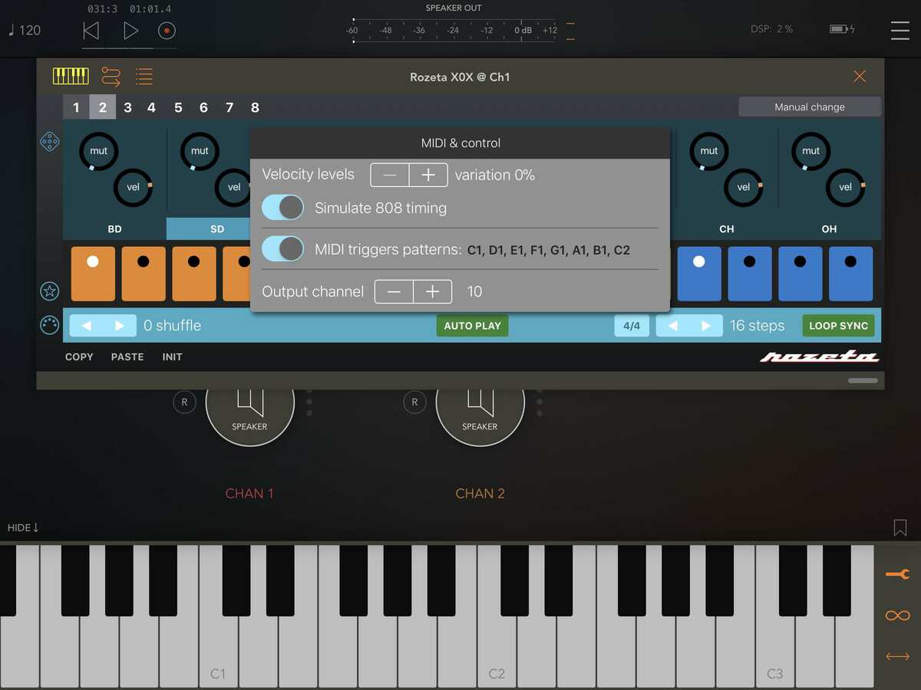Open the preset list icon
The width and height of the screenshot is (921, 690).
tap(144, 76)
